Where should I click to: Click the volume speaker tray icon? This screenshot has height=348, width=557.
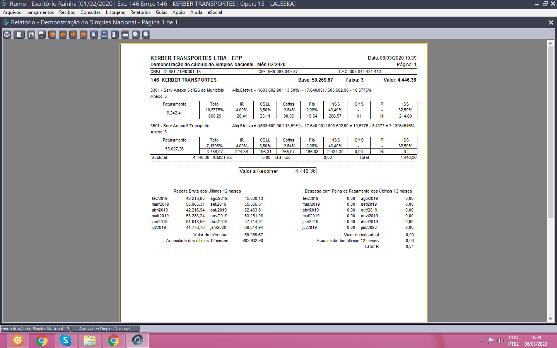tap(500, 341)
